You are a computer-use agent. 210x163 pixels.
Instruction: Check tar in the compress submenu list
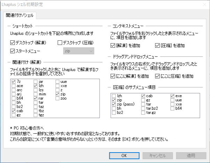(143, 104)
